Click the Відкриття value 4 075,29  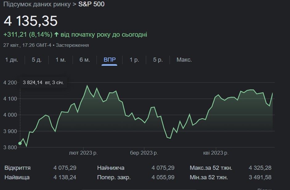coord(65,168)
